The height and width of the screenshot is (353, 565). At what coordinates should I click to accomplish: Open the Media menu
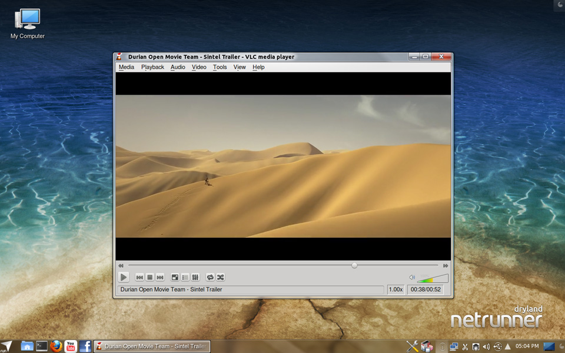[x=127, y=67]
